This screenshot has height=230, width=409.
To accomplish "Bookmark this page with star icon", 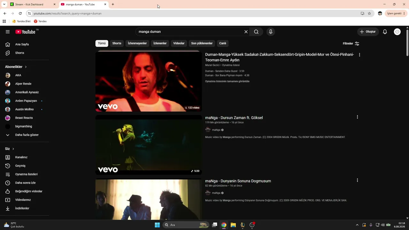I will [369, 13].
